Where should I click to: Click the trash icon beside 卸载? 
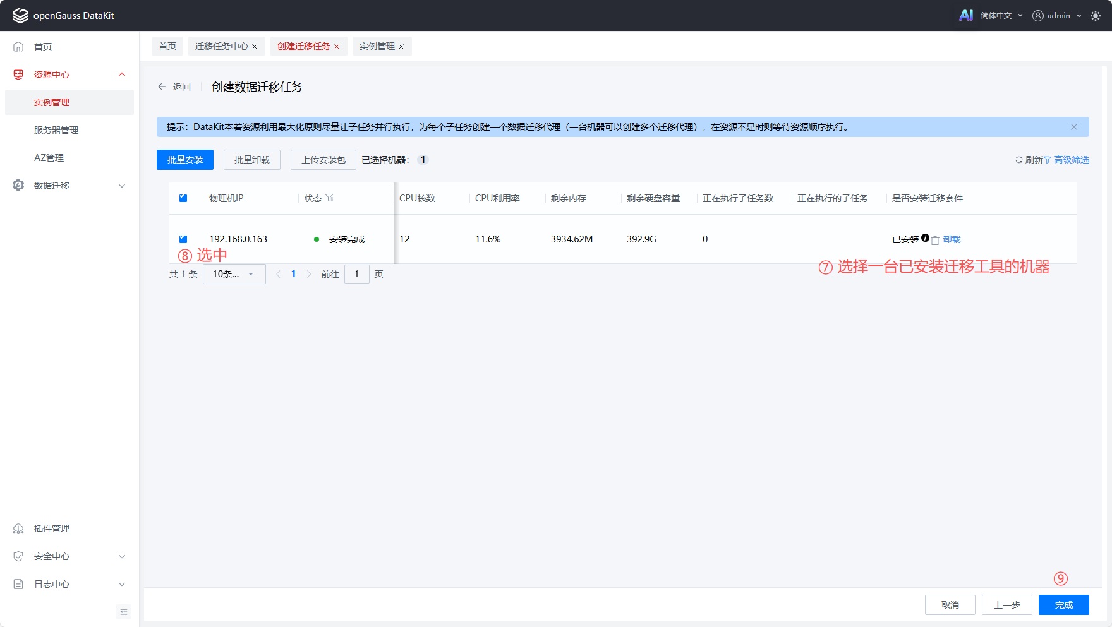coord(935,240)
